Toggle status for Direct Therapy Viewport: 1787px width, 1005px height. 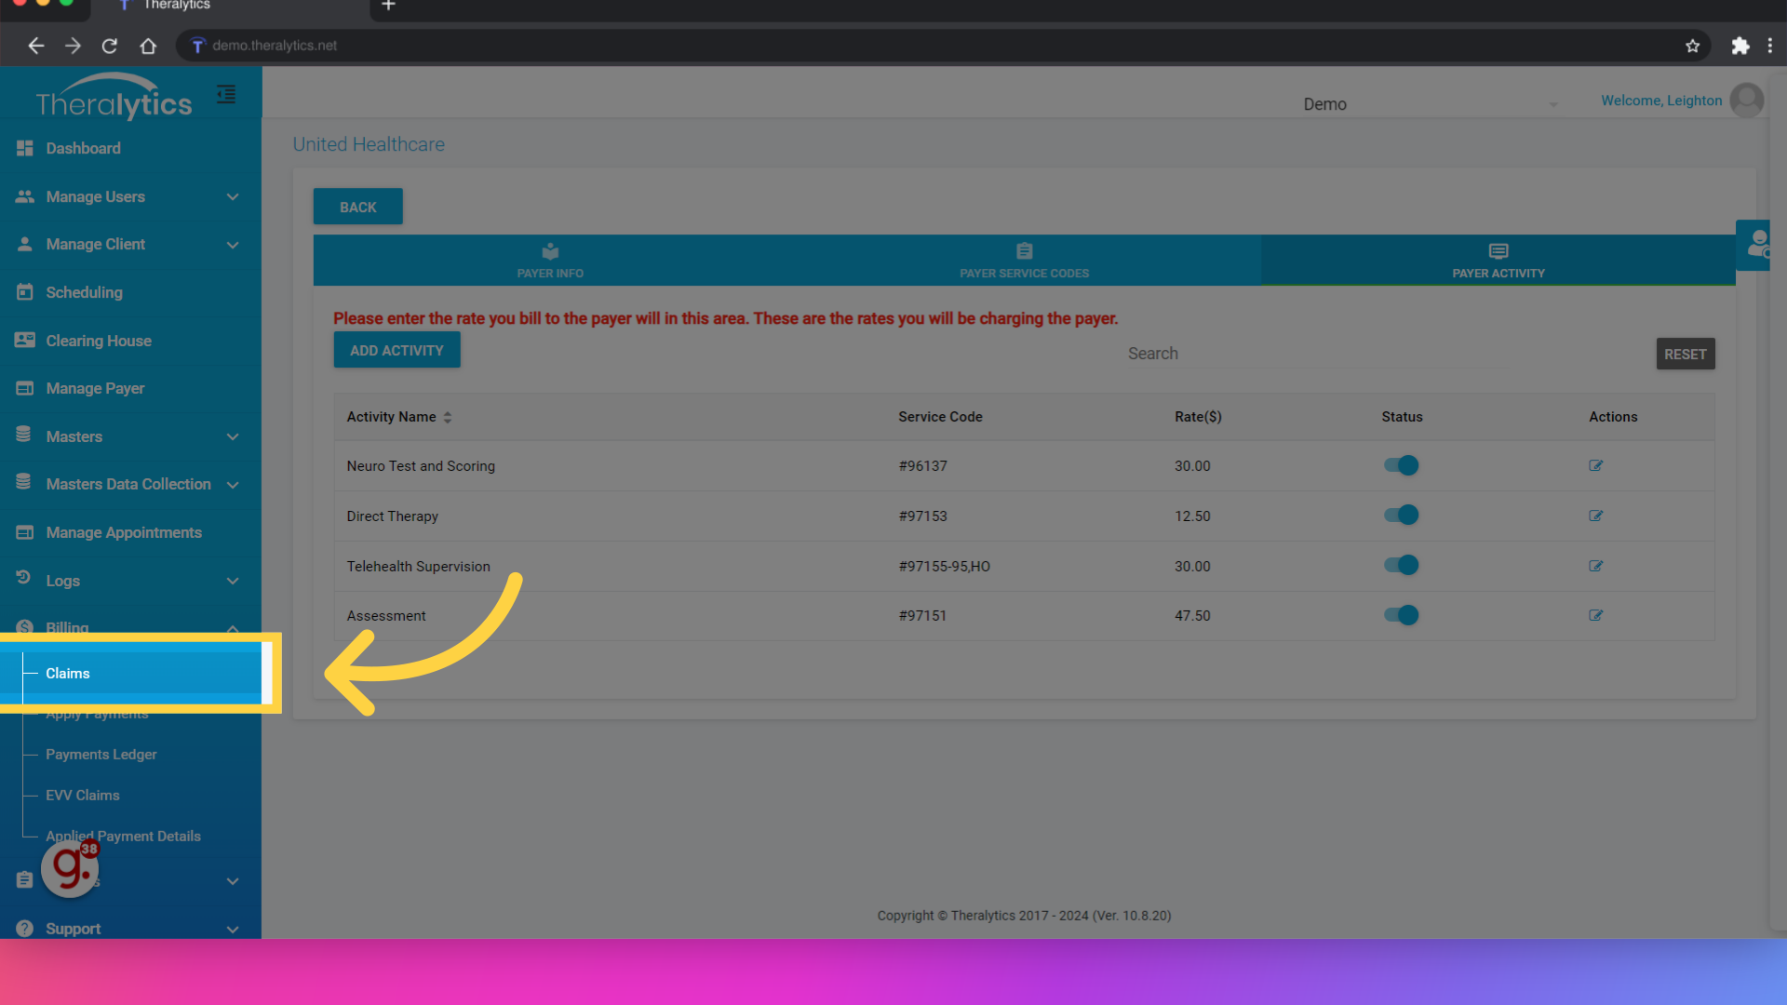[x=1401, y=515]
